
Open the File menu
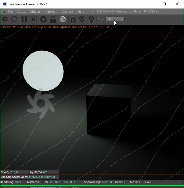pos(10,12)
